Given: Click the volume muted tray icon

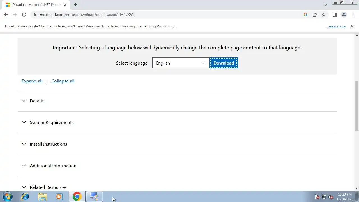Looking at the screenshot, I should (331, 197).
